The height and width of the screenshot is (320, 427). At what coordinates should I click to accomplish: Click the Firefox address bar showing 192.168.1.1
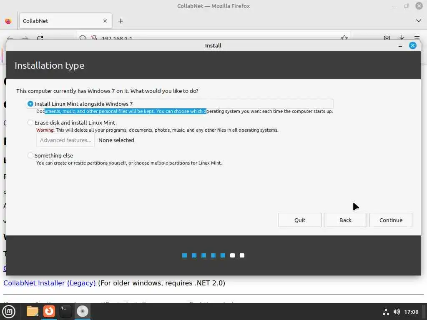tap(213, 37)
